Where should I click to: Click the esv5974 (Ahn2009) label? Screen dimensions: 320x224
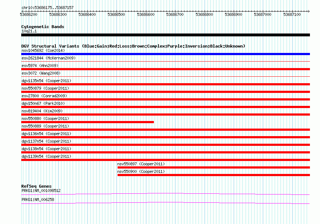pyautogui.click(x=40, y=66)
